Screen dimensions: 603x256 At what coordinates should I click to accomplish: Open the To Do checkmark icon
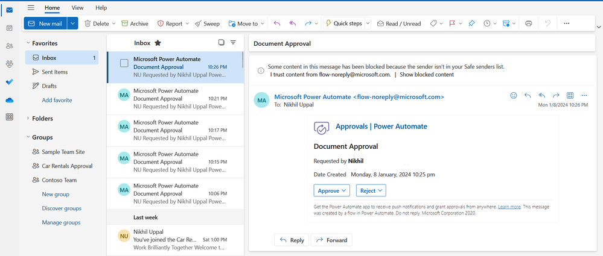tap(9, 82)
